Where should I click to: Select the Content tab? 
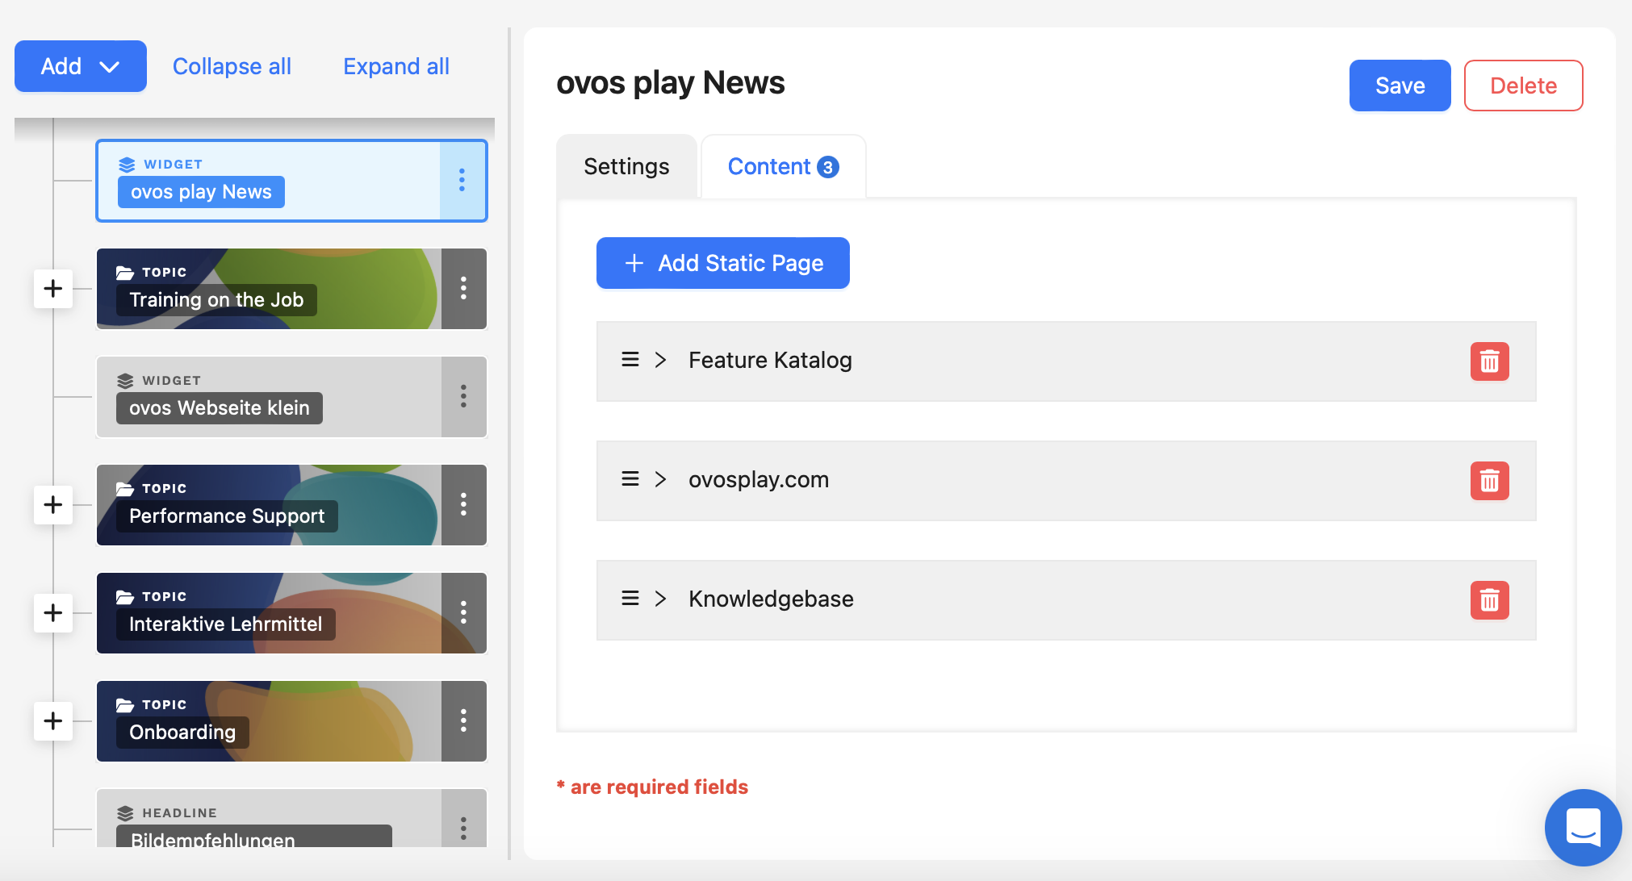[x=784, y=166]
